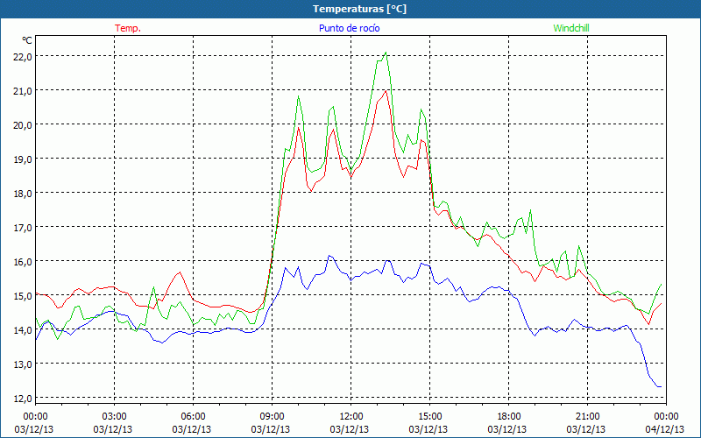This screenshot has height=438, width=701.
Task: Select the blue Punto de rocío legend label
Action: pos(349,28)
